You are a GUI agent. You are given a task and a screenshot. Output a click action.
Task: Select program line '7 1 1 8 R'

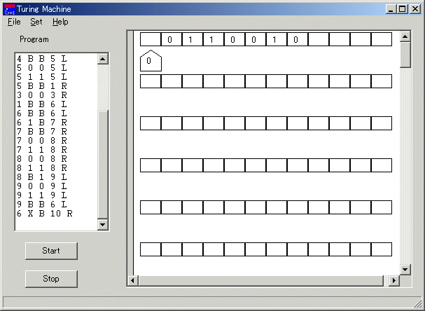click(42, 150)
